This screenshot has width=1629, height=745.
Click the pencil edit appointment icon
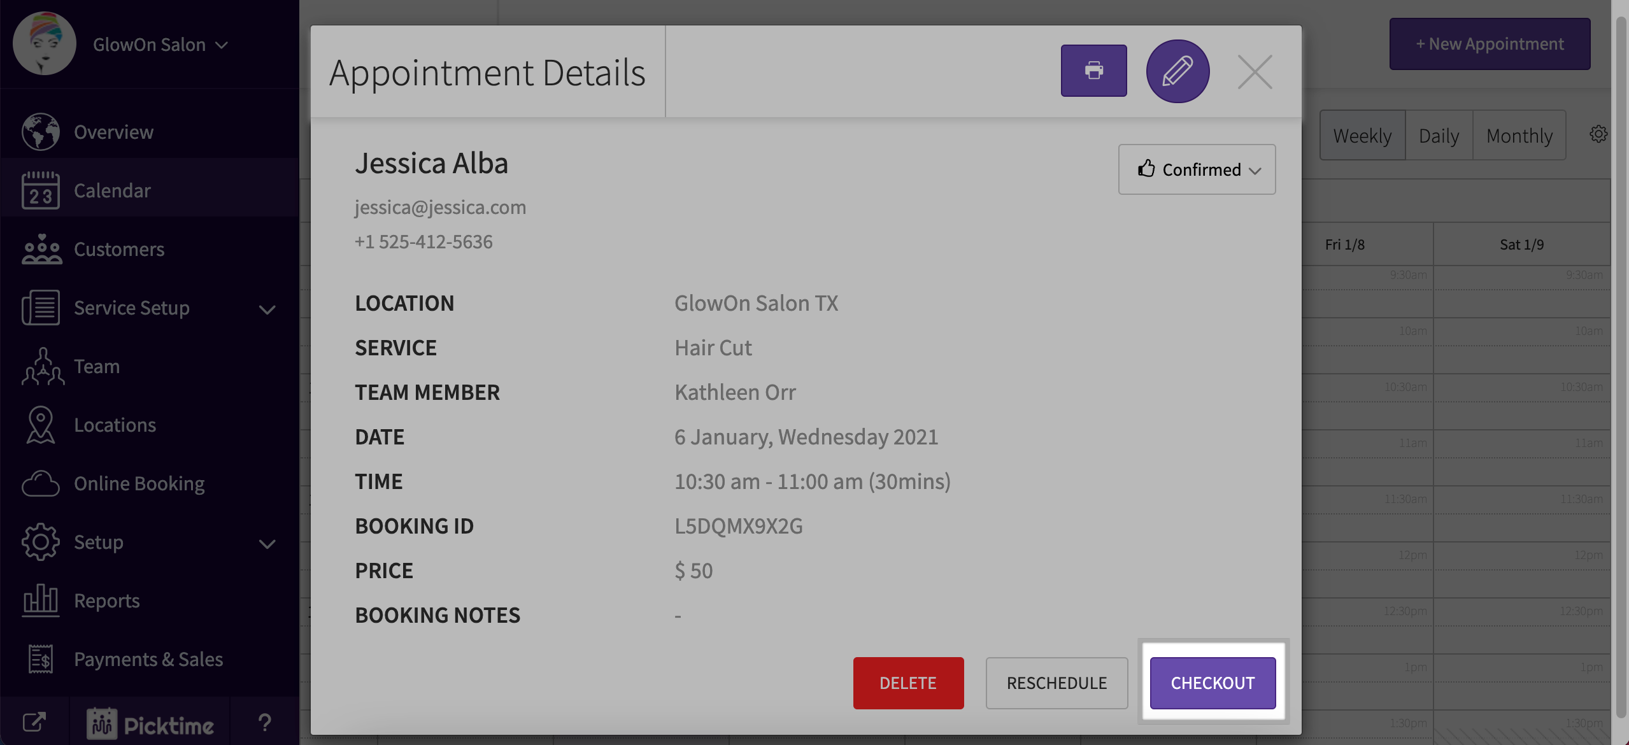(1177, 71)
